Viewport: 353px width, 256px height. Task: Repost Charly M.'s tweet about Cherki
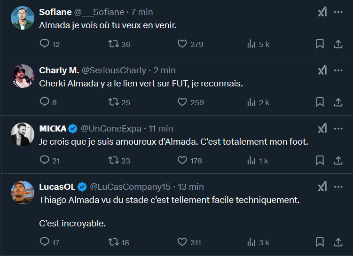(113, 102)
